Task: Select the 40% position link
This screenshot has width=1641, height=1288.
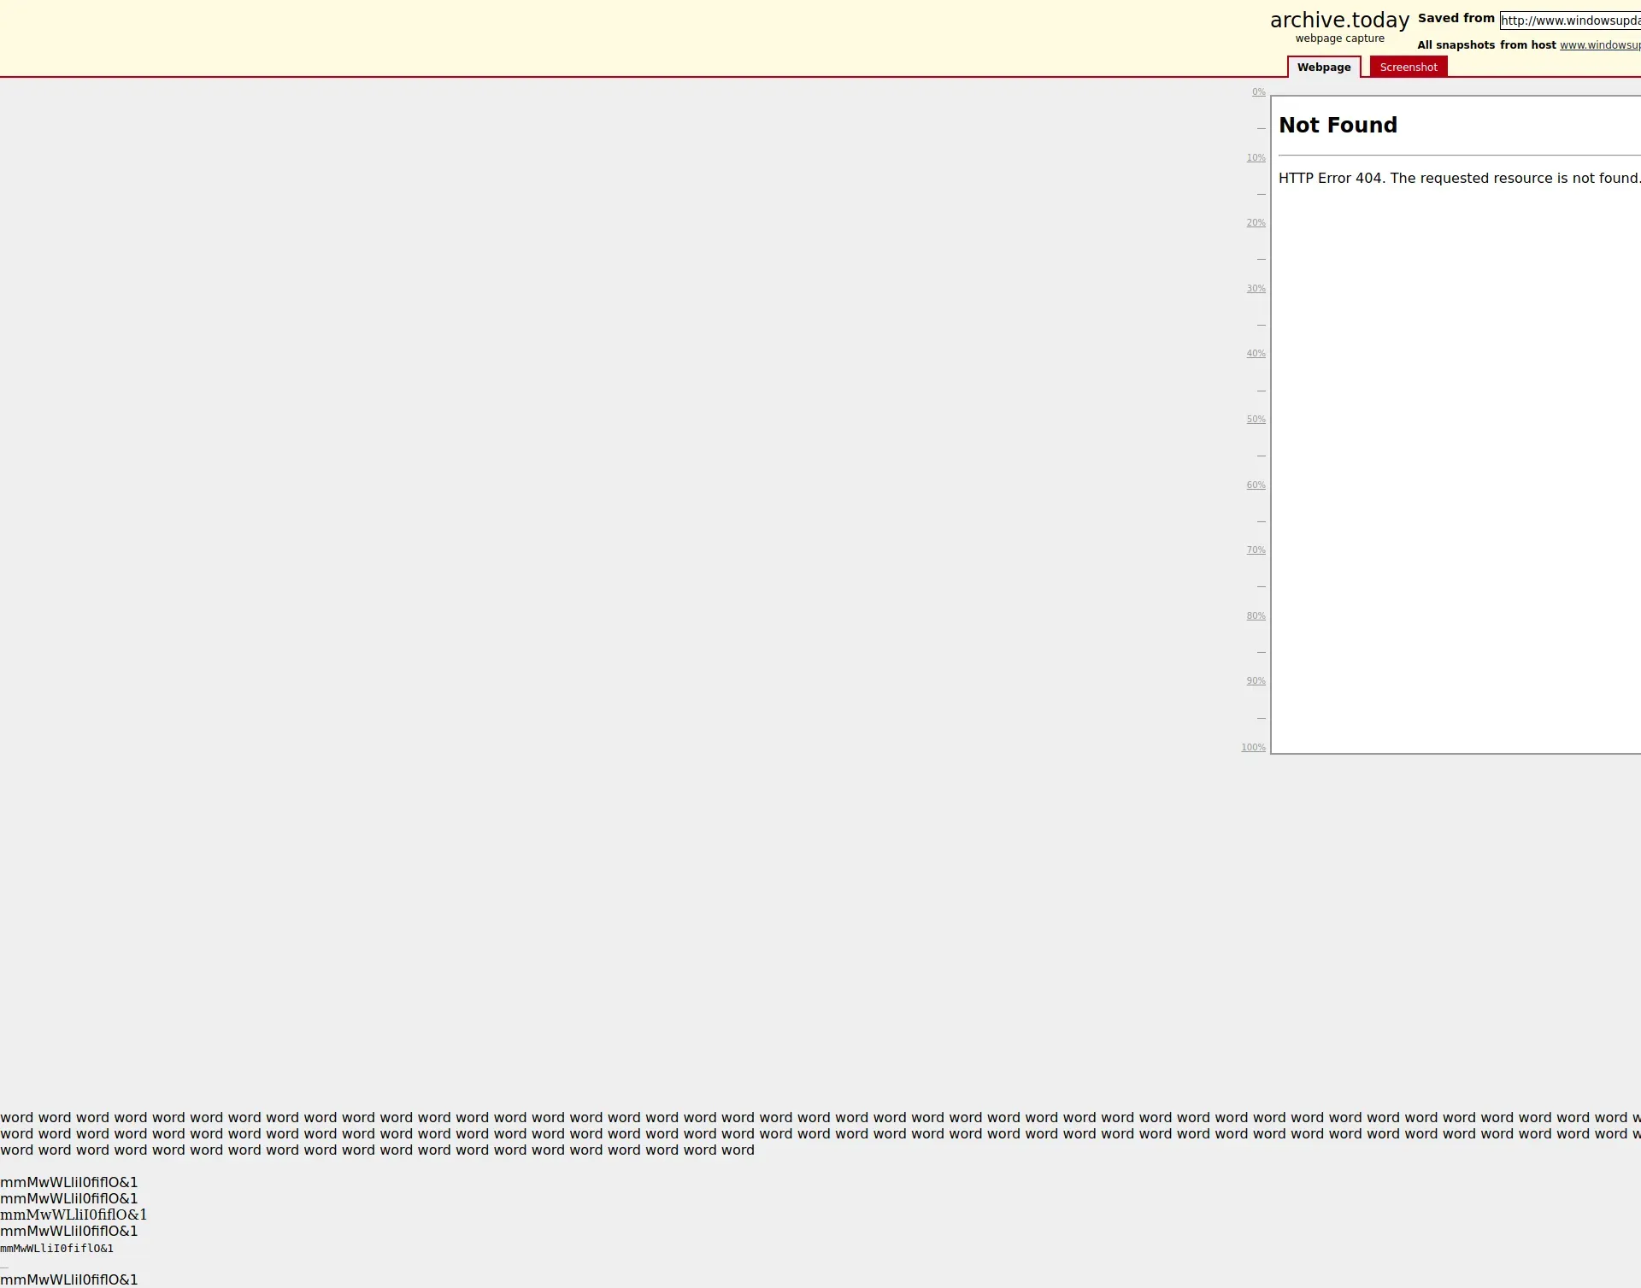Action: tap(1256, 354)
